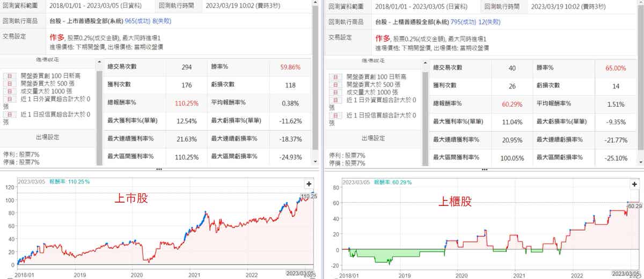This screenshot has width=644, height=279.
Task: Click the 60.29 end-value marker on 上櫃股 chart
Action: [x=634, y=205]
